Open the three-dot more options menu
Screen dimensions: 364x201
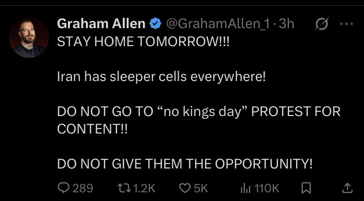click(x=347, y=24)
